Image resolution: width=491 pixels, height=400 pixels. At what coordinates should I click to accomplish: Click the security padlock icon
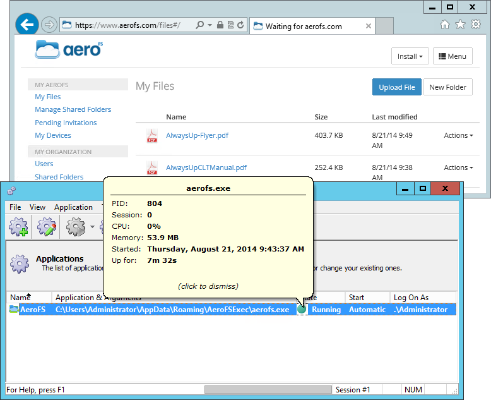(220, 25)
